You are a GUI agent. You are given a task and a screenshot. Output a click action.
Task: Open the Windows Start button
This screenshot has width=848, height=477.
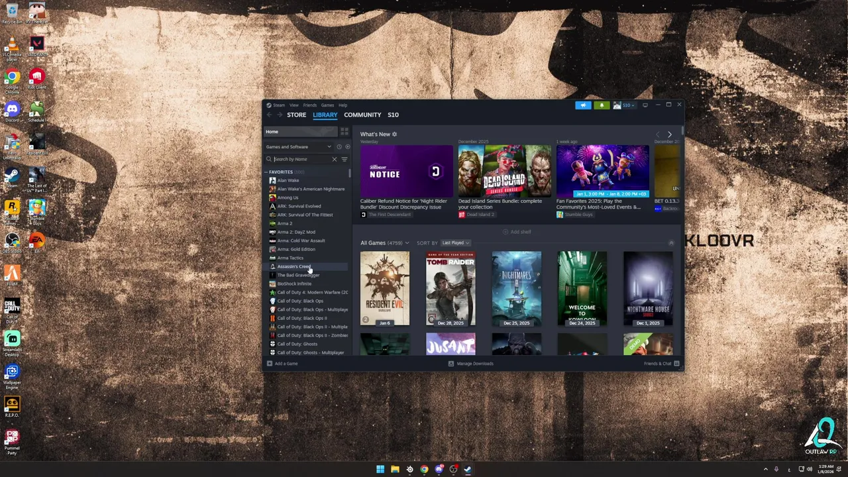[380, 469]
